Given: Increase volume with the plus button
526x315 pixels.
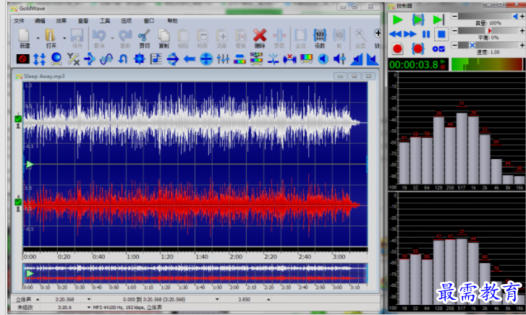Looking at the screenshot, I should [522, 16].
